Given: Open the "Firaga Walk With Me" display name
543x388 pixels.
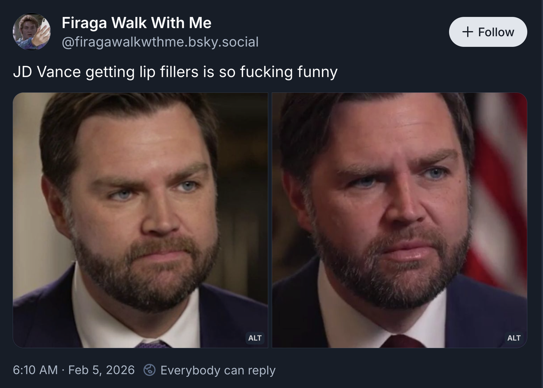Looking at the screenshot, I should [136, 23].
